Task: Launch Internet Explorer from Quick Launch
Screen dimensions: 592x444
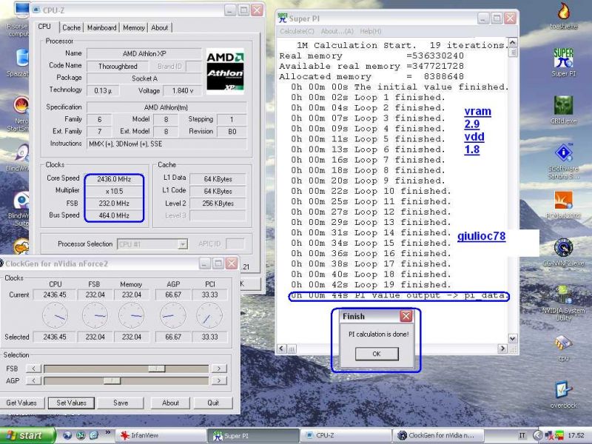Action: point(67,435)
